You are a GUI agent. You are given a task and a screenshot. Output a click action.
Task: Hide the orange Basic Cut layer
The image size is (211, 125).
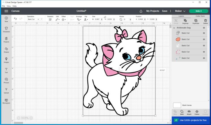[204, 39]
